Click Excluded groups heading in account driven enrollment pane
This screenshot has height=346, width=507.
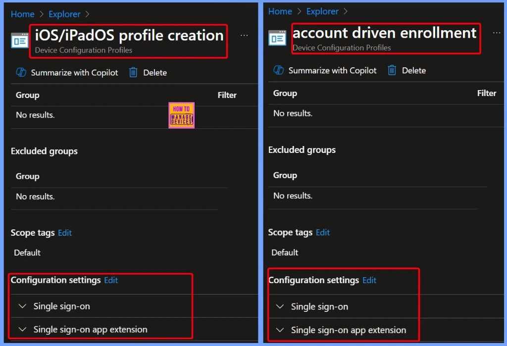(x=302, y=150)
